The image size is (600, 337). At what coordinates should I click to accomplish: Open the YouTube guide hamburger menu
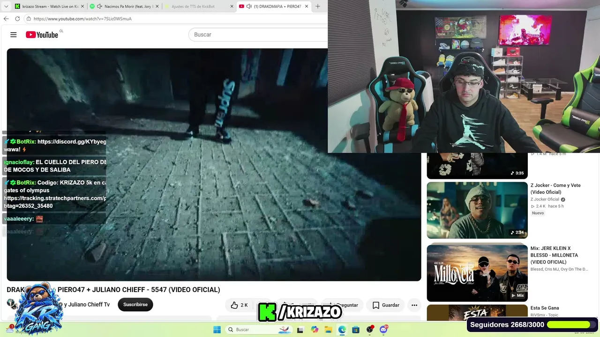coord(14,35)
